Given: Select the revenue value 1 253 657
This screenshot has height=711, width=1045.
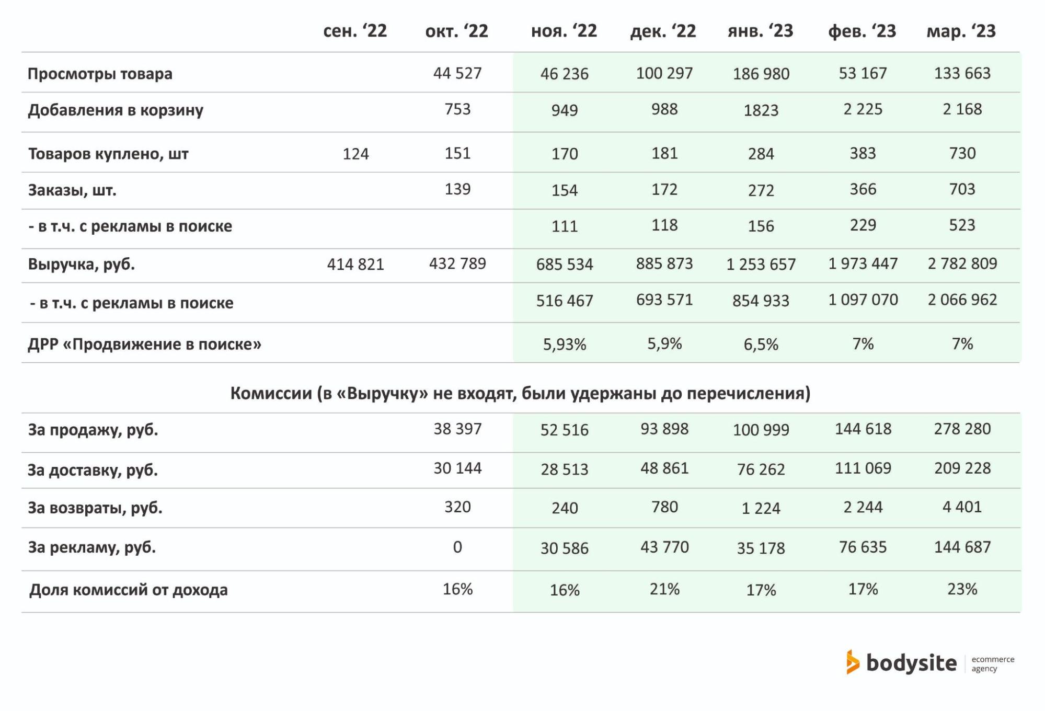Looking at the screenshot, I should tap(761, 265).
